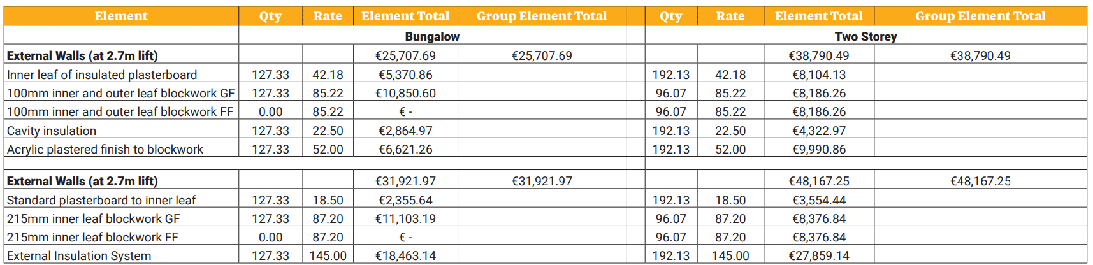Select the 145.00 rate cell under Bungalow
Screen dimensions: 1093x265
point(328,255)
